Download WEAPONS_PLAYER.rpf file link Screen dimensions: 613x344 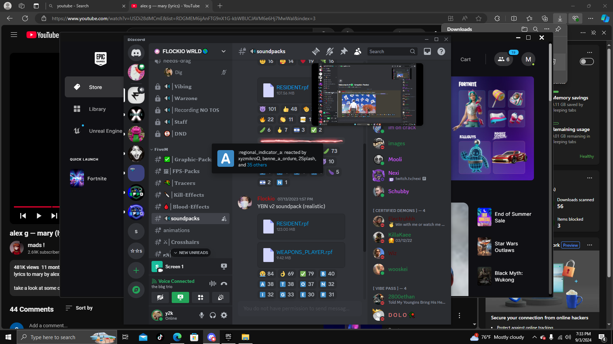click(304, 252)
